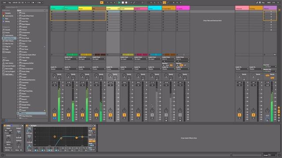Image resolution: width=282 pixels, height=158 pixels.
Task: Toggle the Solo button of track 1
Action: (55, 118)
